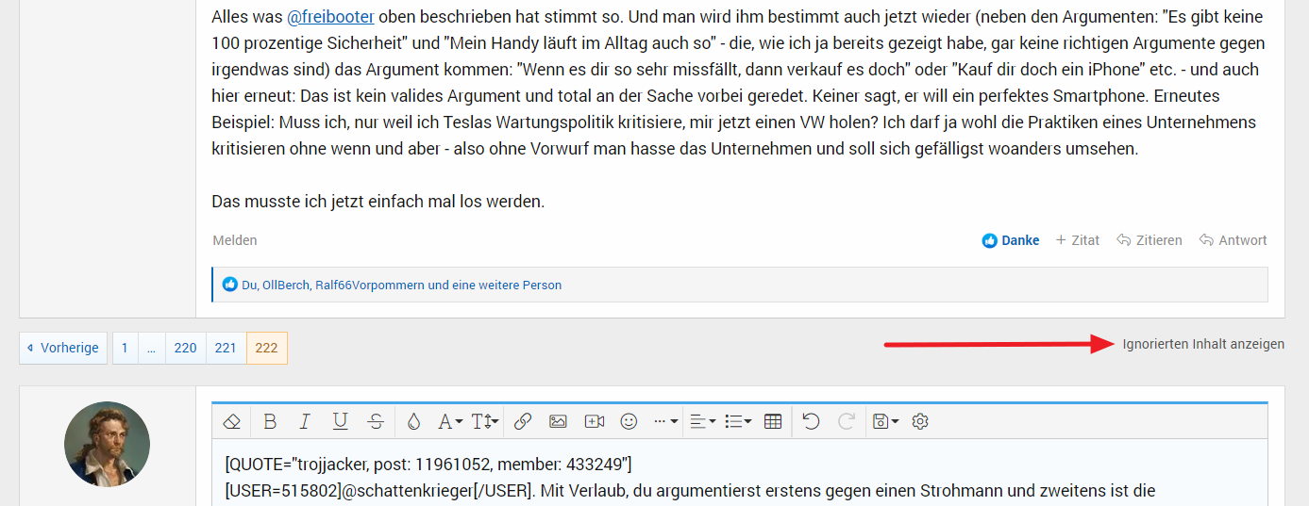Insert a table via grid icon
1309x506 pixels.
773,421
